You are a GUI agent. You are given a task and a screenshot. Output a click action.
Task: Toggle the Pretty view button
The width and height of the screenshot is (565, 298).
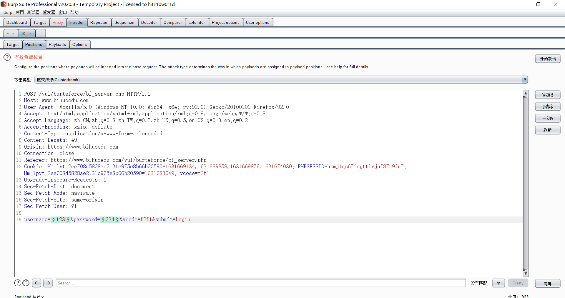(518, 283)
